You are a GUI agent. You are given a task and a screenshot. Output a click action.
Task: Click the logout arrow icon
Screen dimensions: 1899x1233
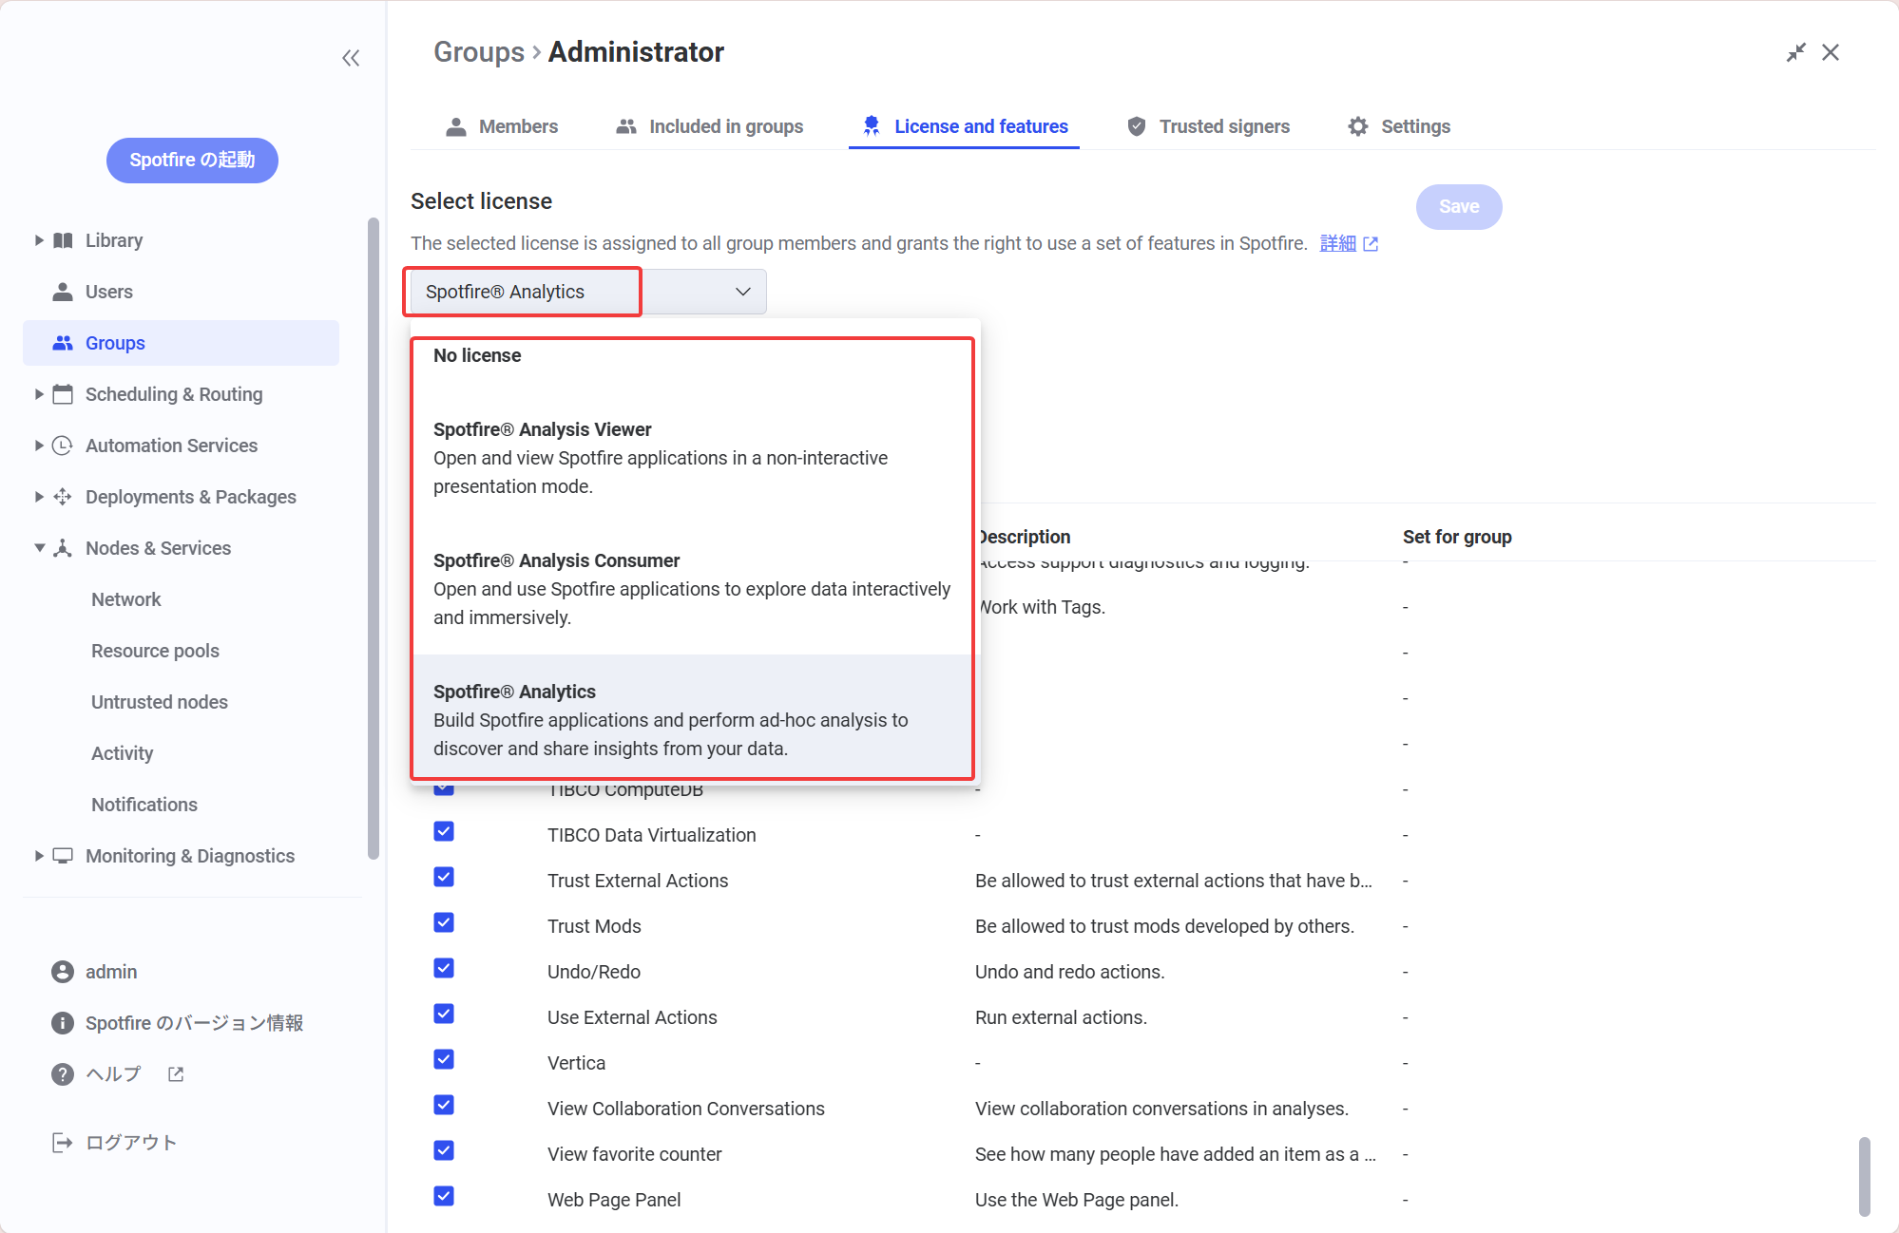63,1143
